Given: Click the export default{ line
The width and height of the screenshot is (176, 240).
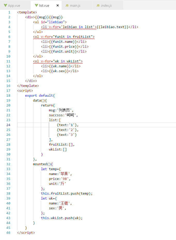Looking at the screenshot, I should coord(40,95).
